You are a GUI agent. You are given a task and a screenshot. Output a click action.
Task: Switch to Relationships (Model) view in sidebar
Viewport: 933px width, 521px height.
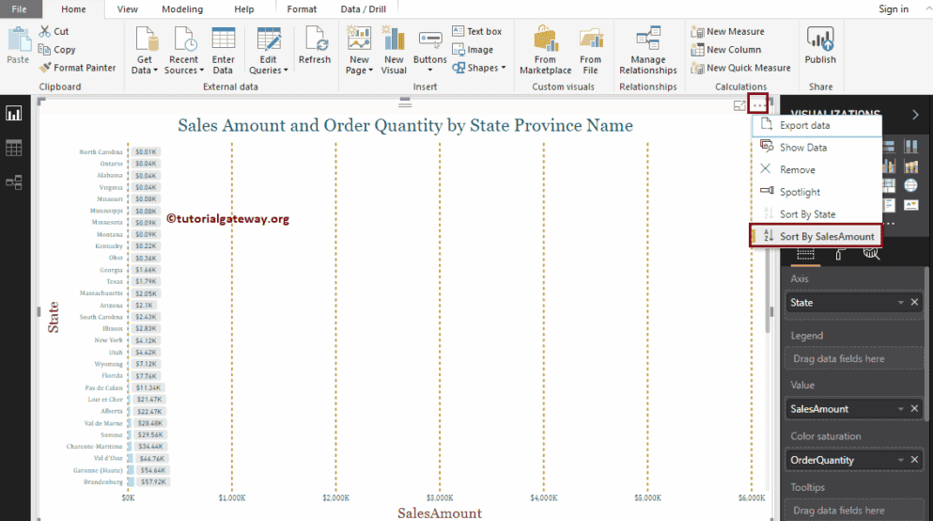coord(14,182)
